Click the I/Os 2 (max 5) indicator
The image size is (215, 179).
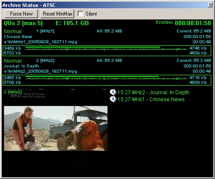[23, 23]
